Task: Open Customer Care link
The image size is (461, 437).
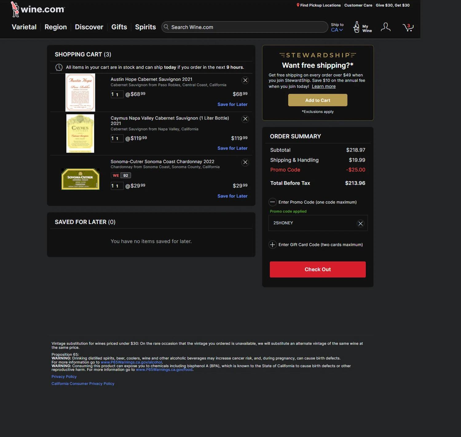Action: (x=358, y=5)
